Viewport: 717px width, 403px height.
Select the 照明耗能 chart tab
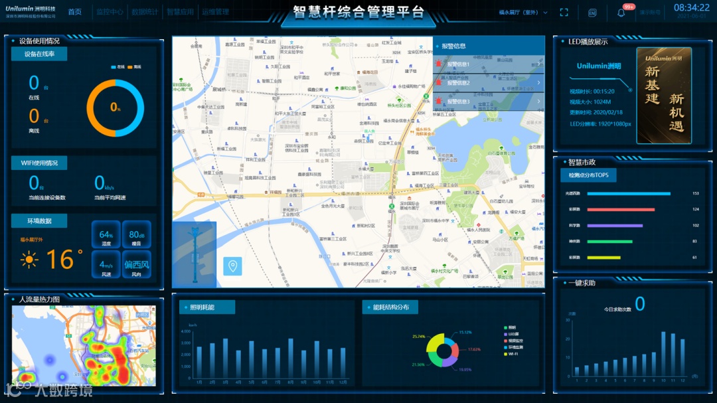[207, 307]
